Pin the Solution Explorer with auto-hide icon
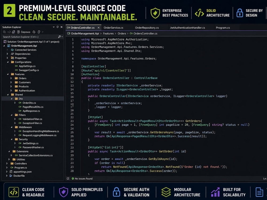This screenshot has width=267, height=200. click(58, 27)
